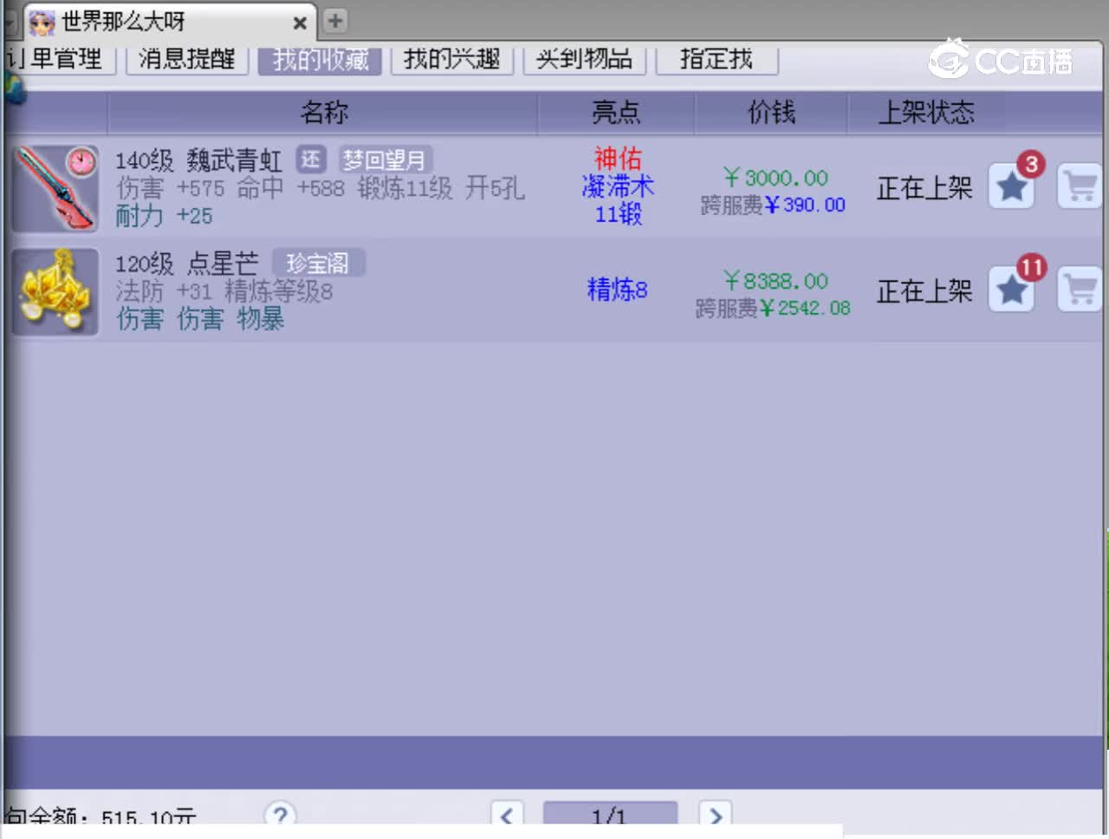Open the help question mark icon

point(280,815)
